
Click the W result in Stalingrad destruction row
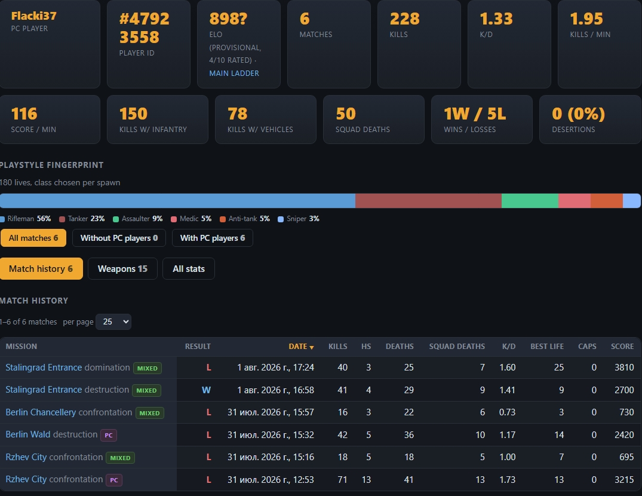[207, 390]
